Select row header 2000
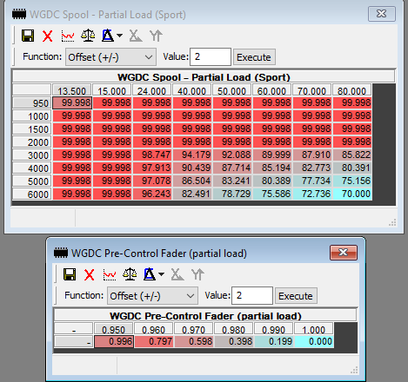Screen dimensions: 408x382 point(32,142)
